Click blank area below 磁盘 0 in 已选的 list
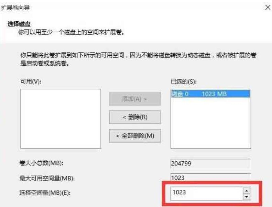This screenshot has width=272, height=207. [210, 123]
